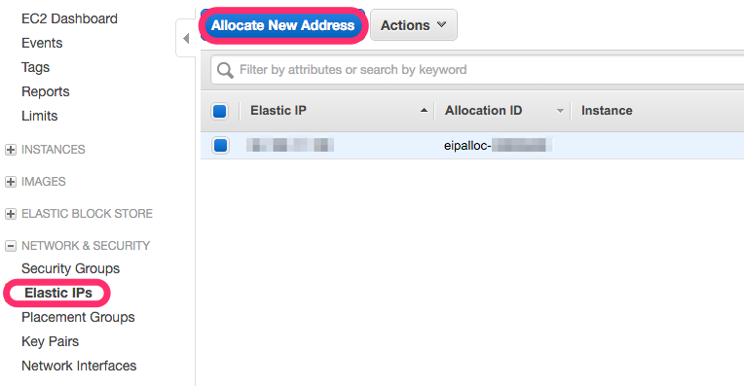744x386 pixels.
Task: Expand the INSTANCES plus icon
Action: pyautogui.click(x=10, y=150)
